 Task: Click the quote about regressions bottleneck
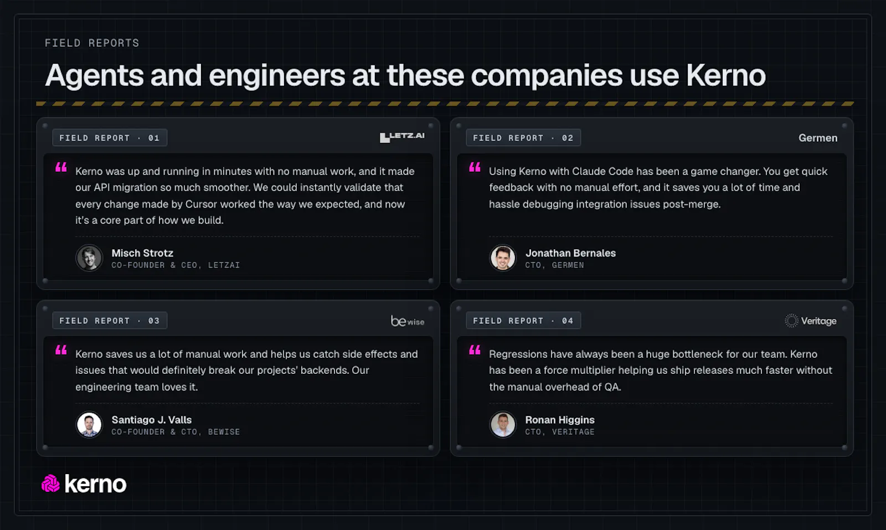pos(661,371)
